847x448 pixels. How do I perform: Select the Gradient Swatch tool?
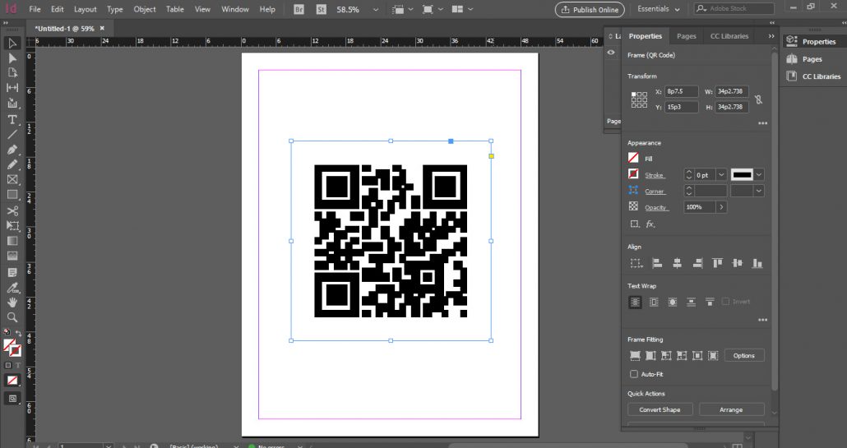coord(12,241)
